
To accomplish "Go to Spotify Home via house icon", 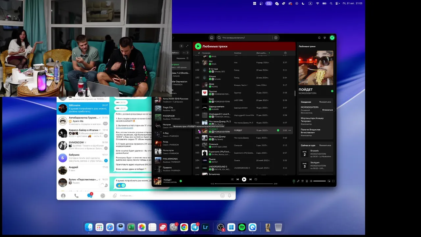I will (x=211, y=38).
